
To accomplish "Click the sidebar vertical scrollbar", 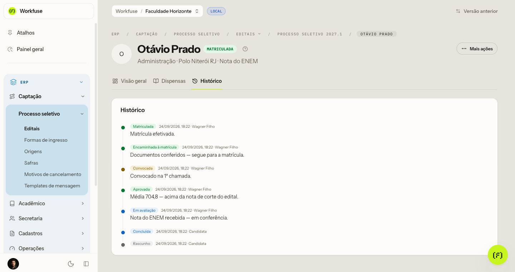I will coord(95,104).
